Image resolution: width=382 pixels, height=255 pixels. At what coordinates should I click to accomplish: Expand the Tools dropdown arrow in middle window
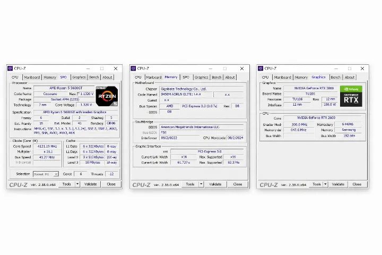(201, 184)
